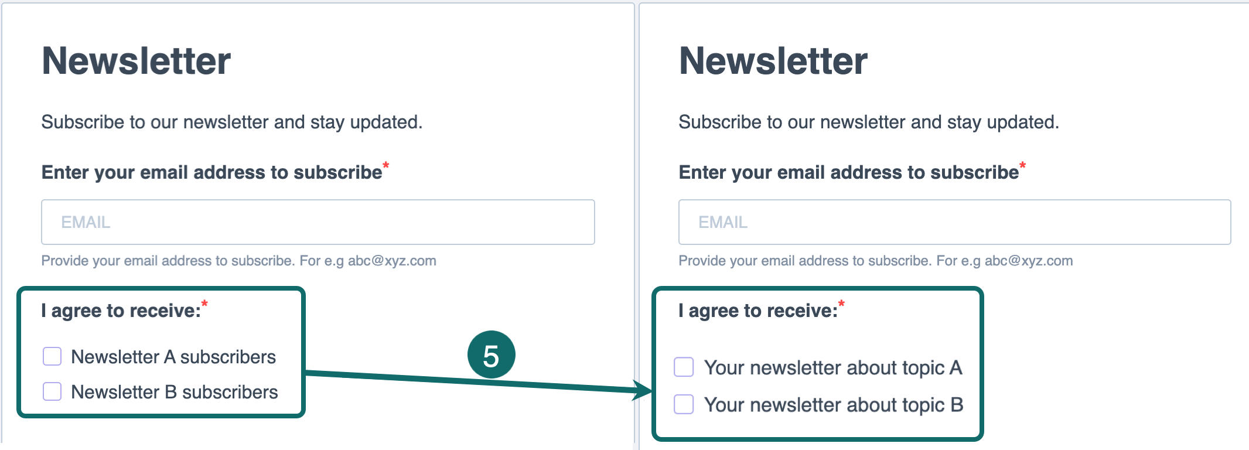Click the number 5 step badge
Screen dimensions: 1249x450
click(x=491, y=355)
